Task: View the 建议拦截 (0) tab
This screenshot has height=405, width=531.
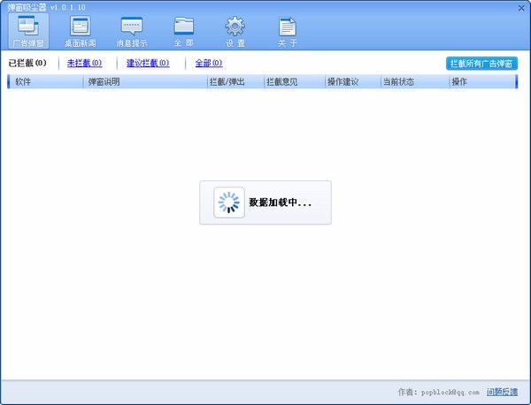Action: click(148, 63)
